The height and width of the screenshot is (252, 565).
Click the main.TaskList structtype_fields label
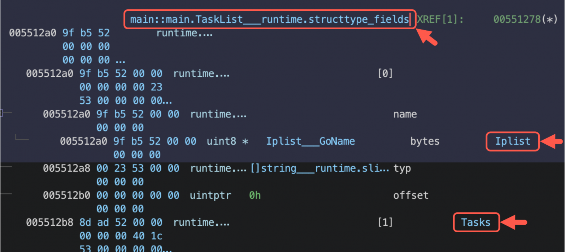269,19
